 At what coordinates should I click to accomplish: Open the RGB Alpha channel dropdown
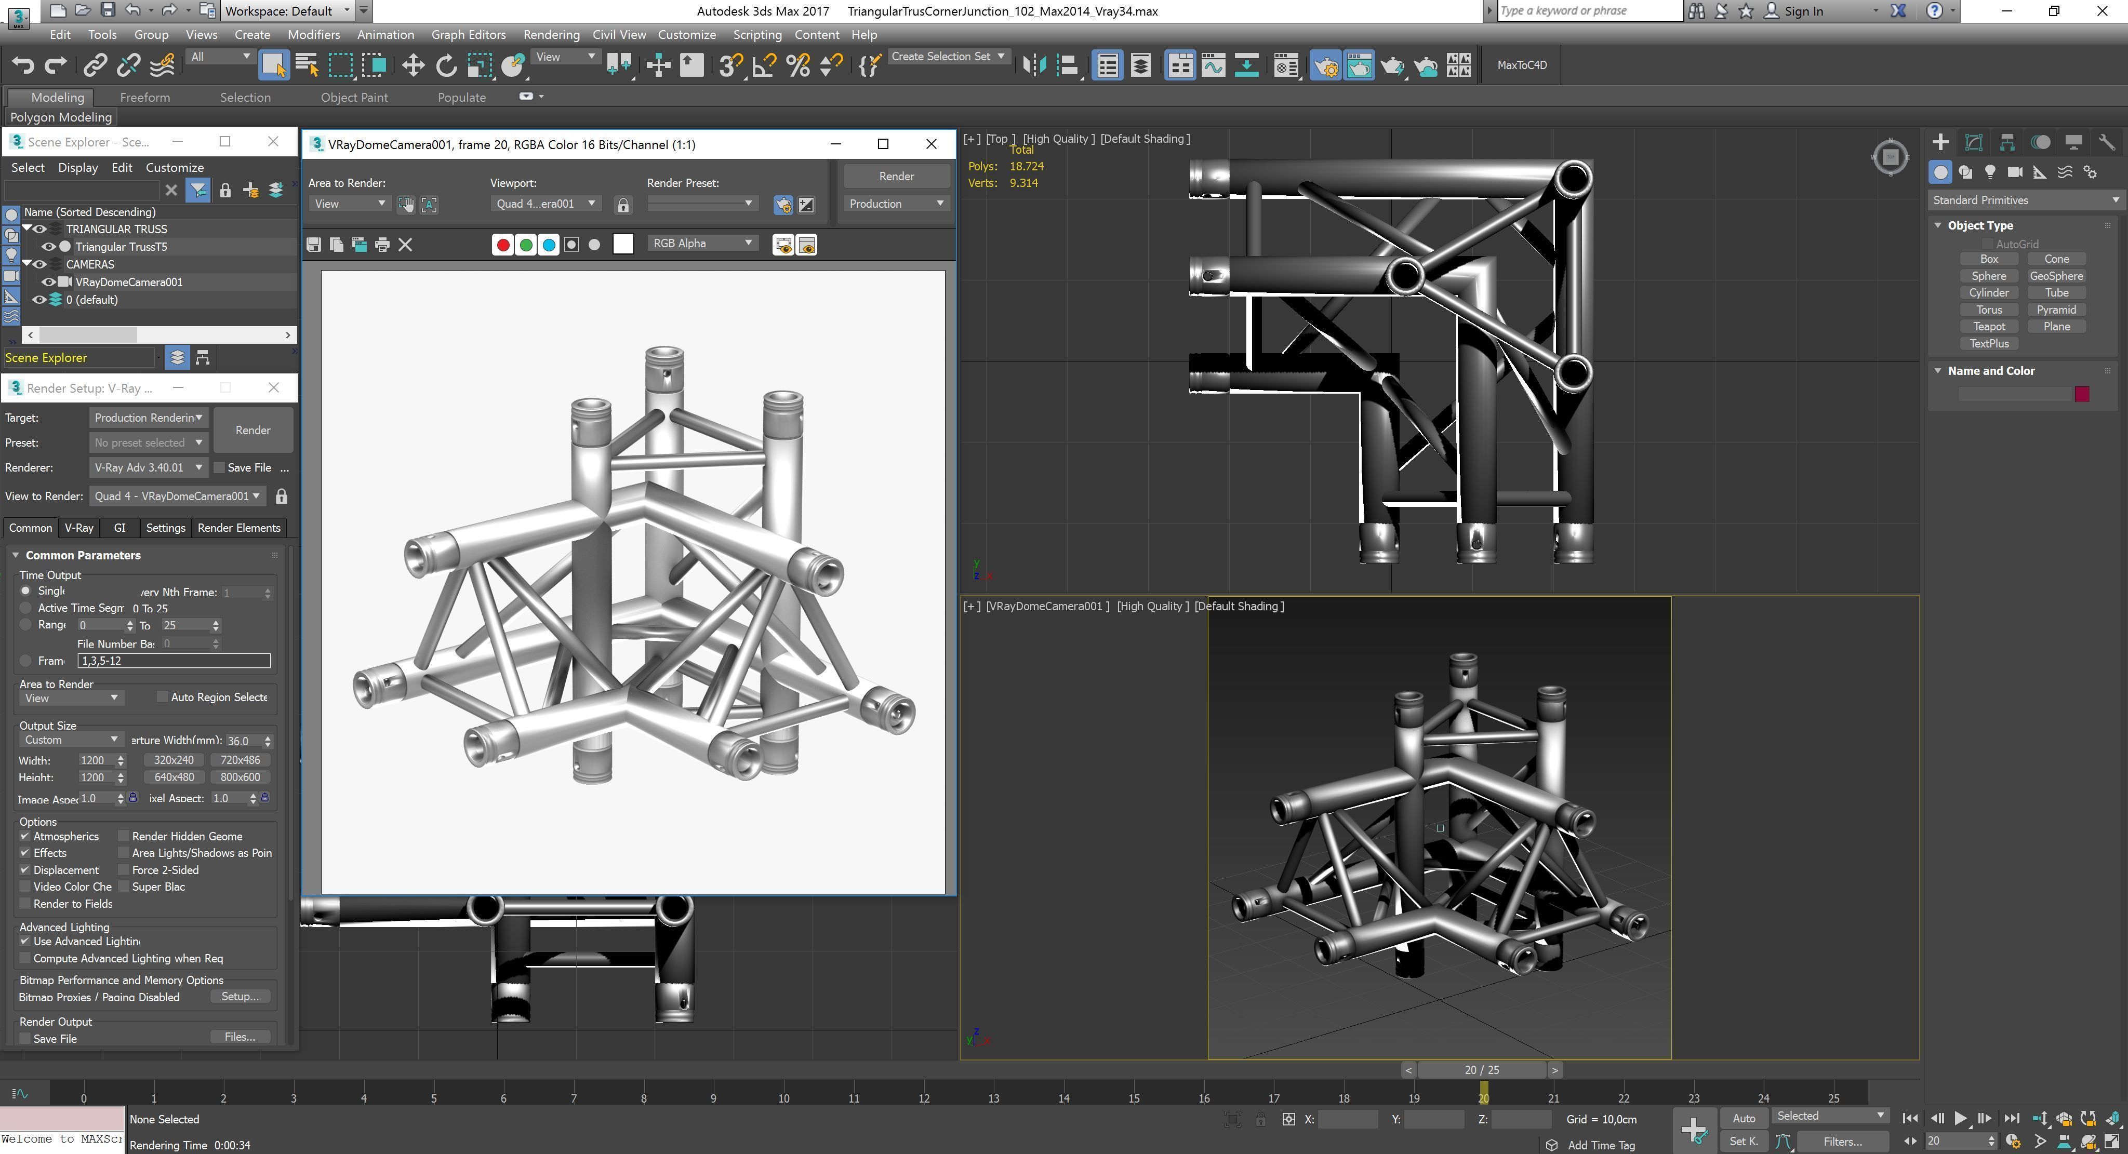[x=702, y=244]
